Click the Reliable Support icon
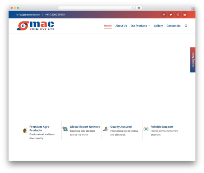 point(146,129)
